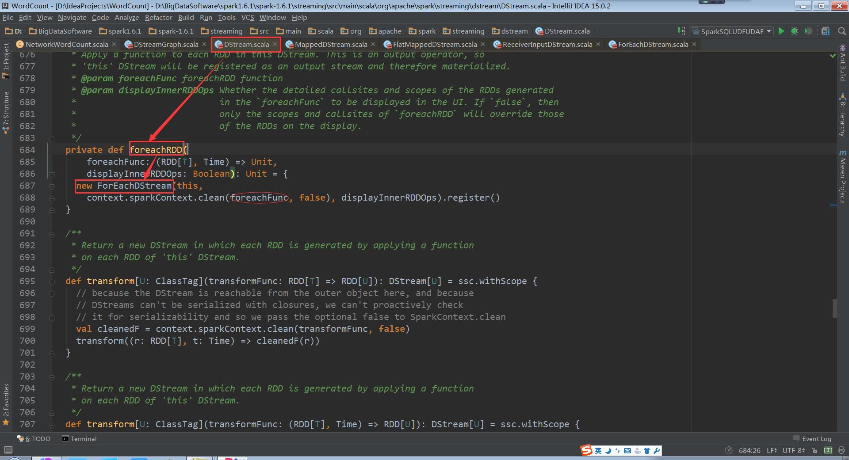This screenshot has height=460, width=849.
Task: Click the Hector inspector icon
Action: pyautogui.click(x=841, y=450)
